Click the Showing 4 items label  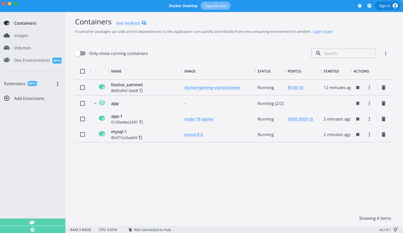pos(375,218)
